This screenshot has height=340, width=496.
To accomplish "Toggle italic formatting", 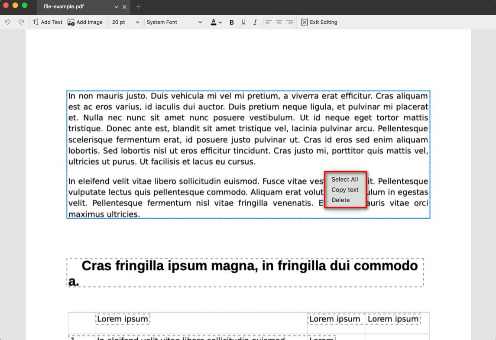I will pos(255,23).
